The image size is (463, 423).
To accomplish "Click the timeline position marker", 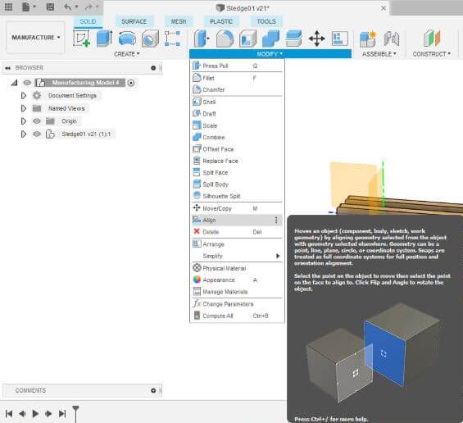I will click(75, 413).
